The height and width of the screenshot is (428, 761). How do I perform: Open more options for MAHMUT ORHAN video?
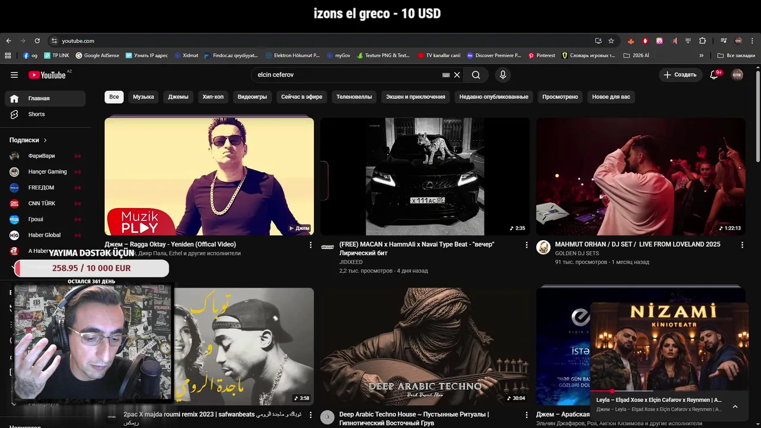(x=742, y=245)
